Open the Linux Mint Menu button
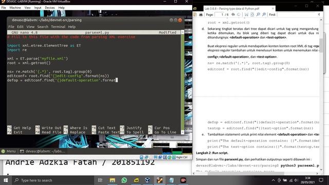The width and height of the screenshot is (329, 185). (x=8, y=151)
